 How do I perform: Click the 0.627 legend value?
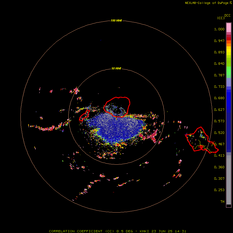219,110
